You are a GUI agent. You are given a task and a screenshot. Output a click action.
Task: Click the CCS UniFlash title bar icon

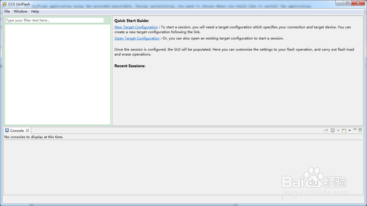(x=4, y=4)
